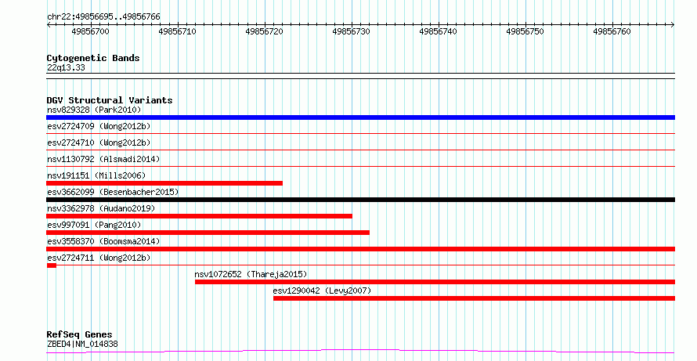Click the ZBED4|NM_014838 gene label

coord(82,344)
